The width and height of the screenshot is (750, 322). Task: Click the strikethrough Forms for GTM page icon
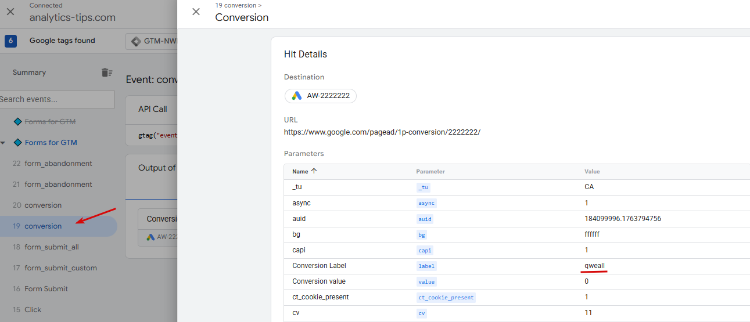pyautogui.click(x=18, y=122)
